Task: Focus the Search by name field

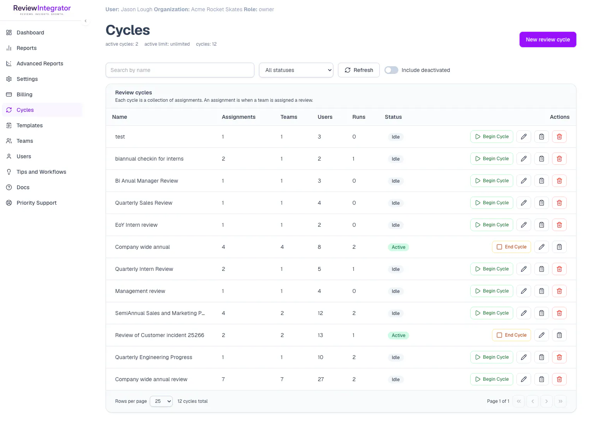Action: tap(180, 70)
